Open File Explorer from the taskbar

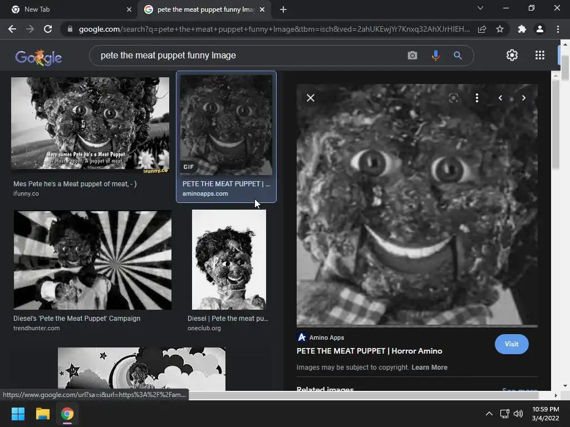42,414
